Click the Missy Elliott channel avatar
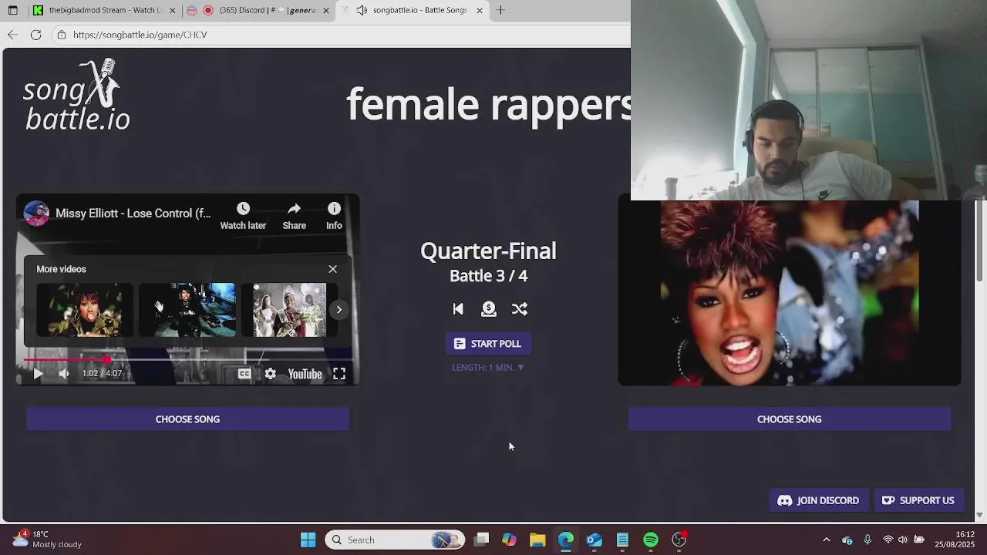Image resolution: width=987 pixels, height=555 pixels. [x=36, y=214]
